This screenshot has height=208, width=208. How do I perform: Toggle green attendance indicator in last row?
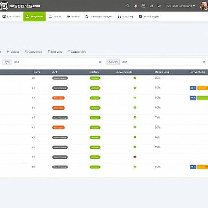tap(135, 167)
